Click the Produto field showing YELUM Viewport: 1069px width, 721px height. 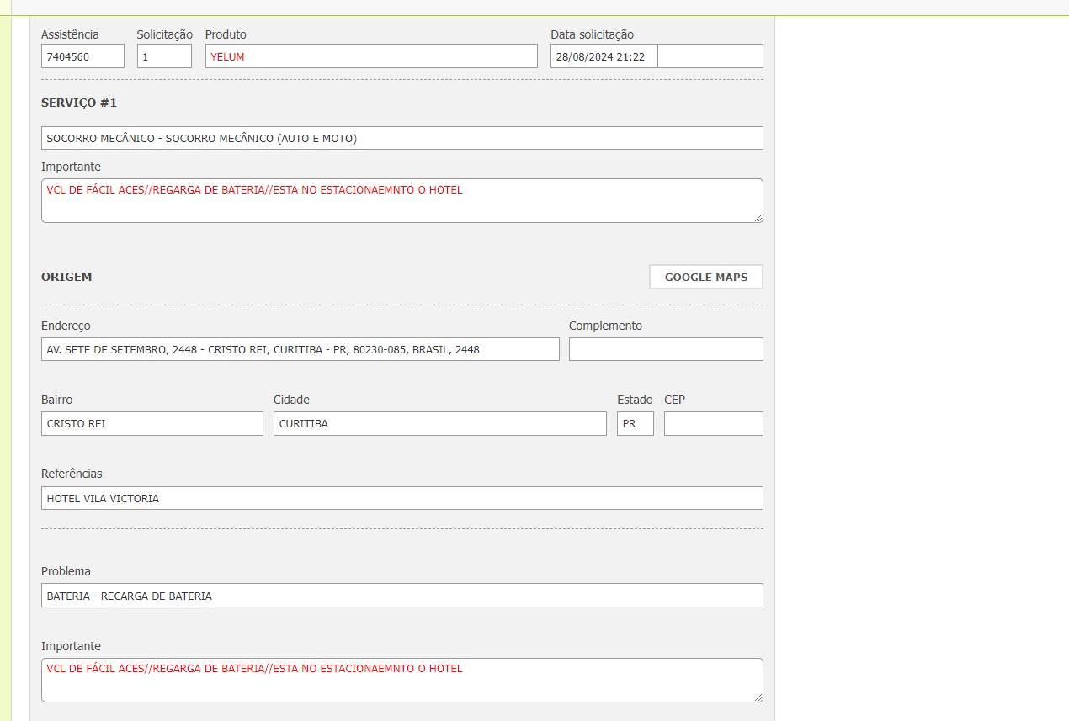[370, 56]
